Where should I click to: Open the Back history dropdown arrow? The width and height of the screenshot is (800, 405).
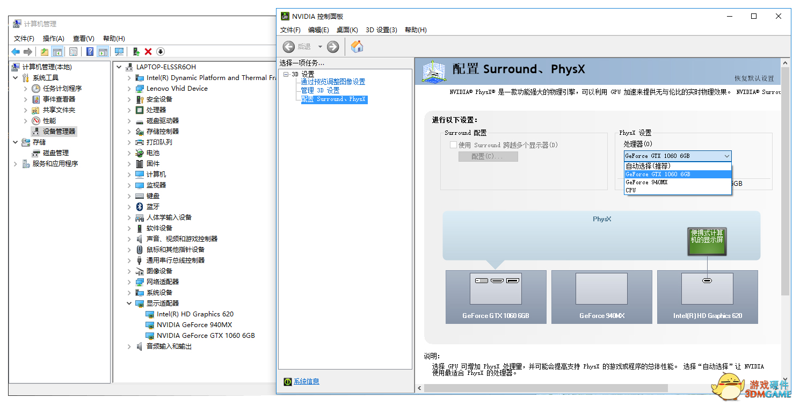(320, 47)
